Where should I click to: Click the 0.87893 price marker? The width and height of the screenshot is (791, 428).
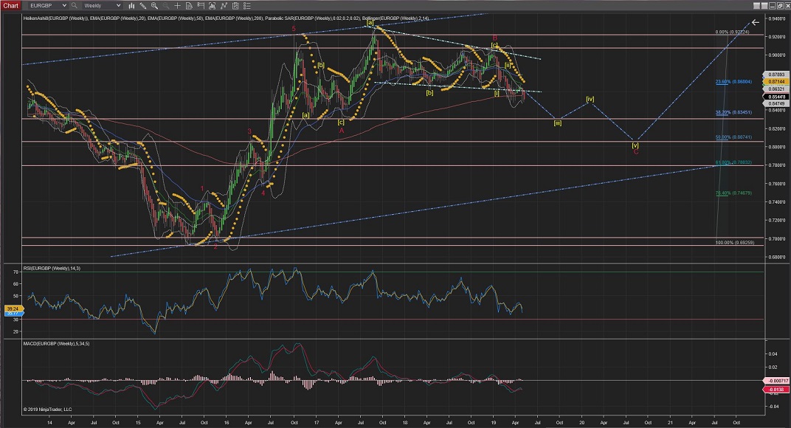coord(776,75)
